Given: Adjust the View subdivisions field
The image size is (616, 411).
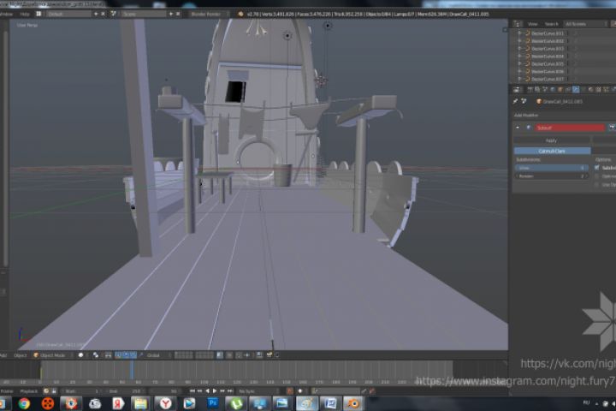Looking at the screenshot, I should pyautogui.click(x=551, y=168).
